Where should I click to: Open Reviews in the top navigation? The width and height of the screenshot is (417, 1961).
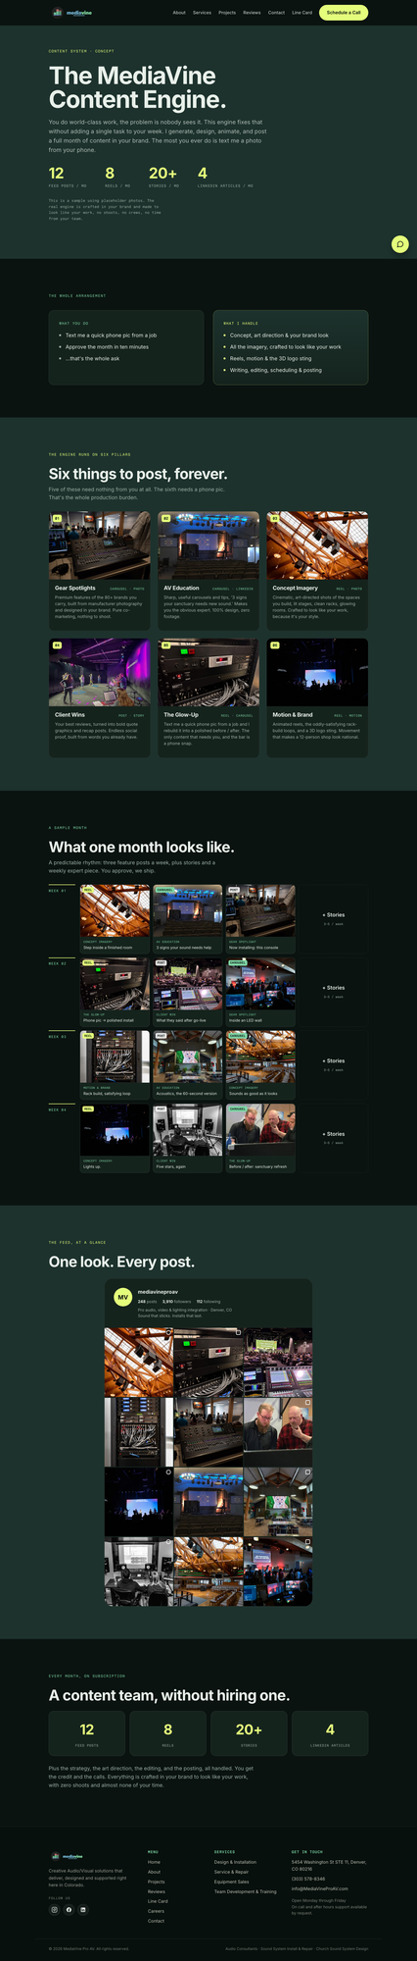(x=252, y=13)
